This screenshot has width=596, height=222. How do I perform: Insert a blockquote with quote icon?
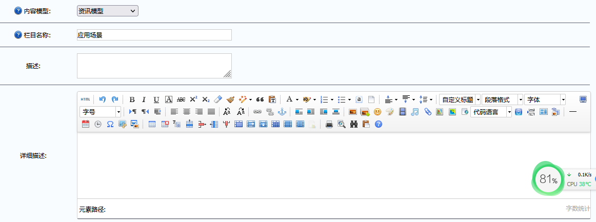[x=260, y=99]
